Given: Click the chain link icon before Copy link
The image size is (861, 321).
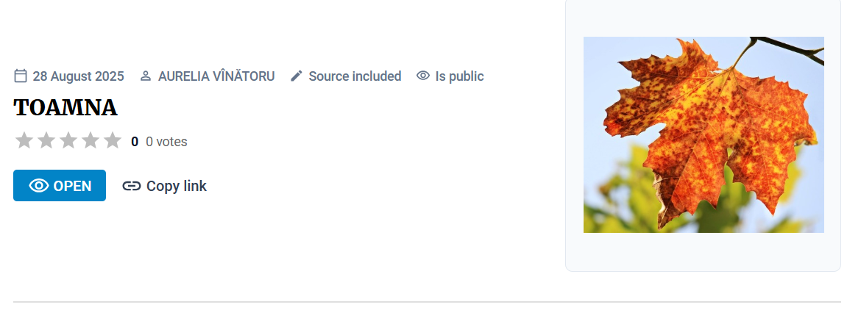Looking at the screenshot, I should click(132, 186).
